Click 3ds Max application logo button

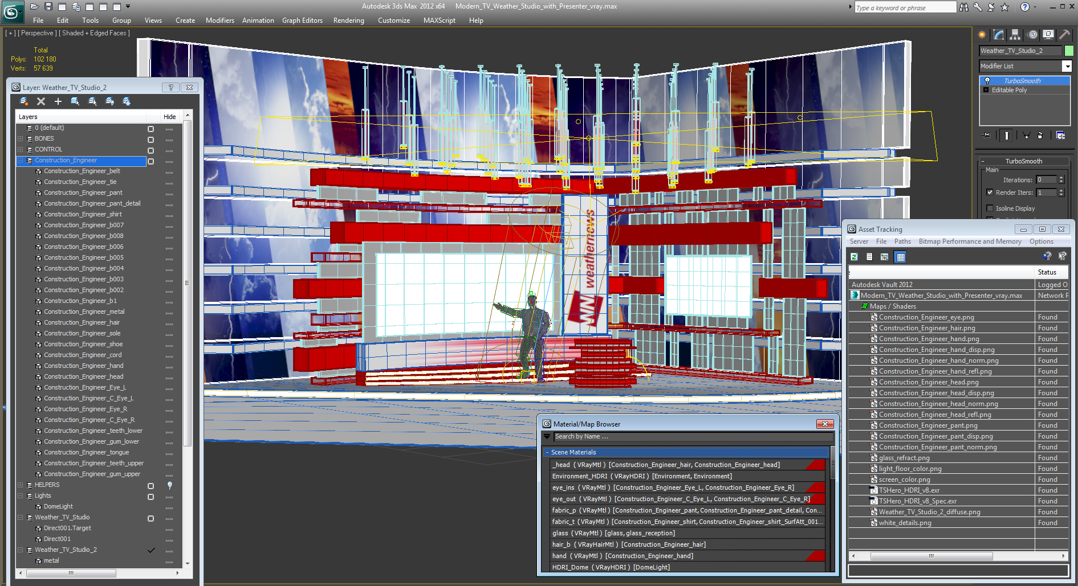(12, 12)
